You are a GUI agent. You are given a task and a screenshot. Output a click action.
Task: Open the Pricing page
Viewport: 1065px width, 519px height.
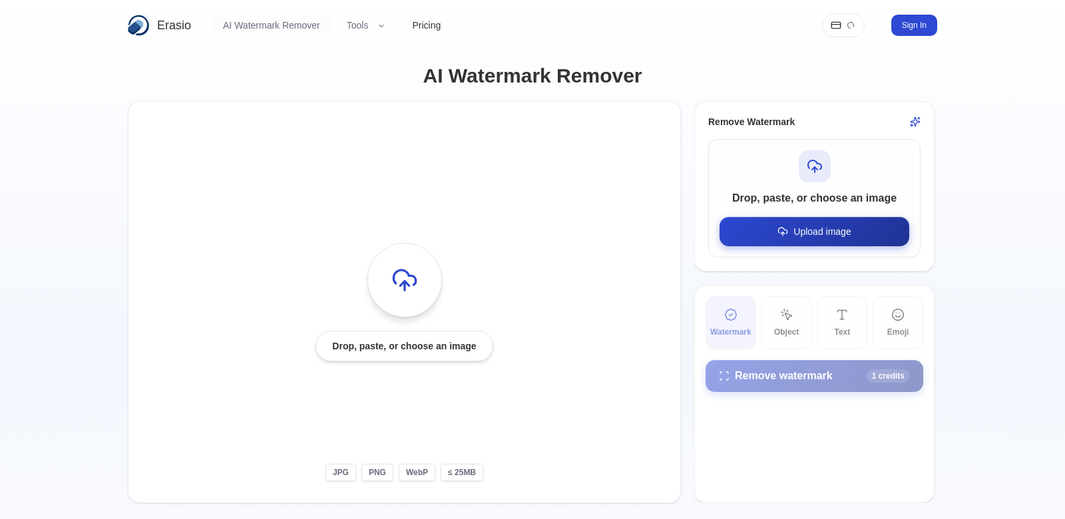(427, 25)
